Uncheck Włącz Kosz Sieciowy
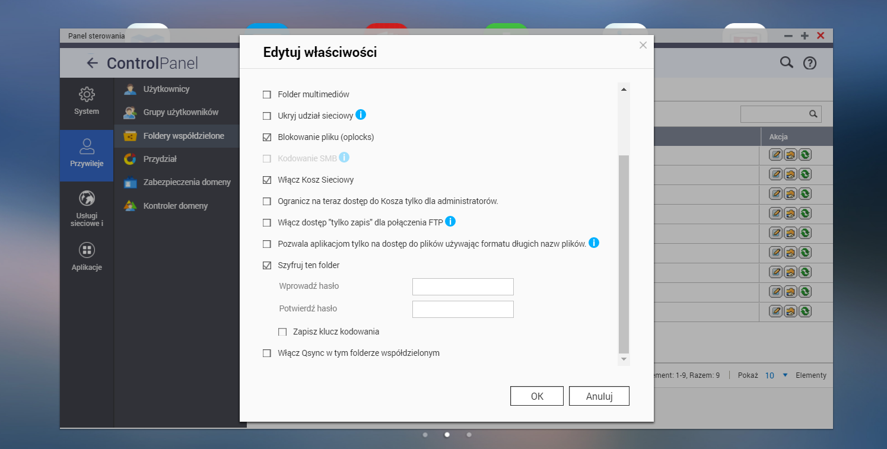The image size is (887, 449). 267,180
